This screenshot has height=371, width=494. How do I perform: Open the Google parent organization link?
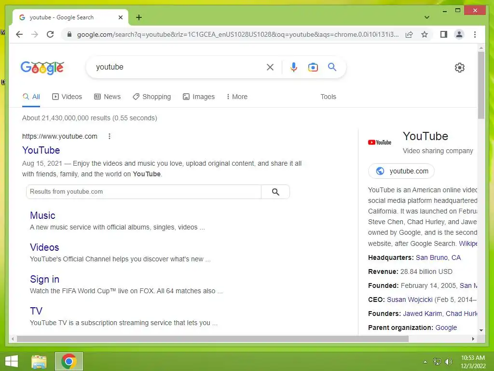[446, 328]
